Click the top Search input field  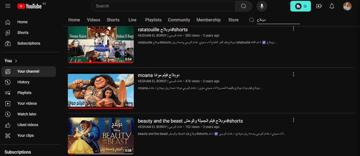tap(163, 6)
